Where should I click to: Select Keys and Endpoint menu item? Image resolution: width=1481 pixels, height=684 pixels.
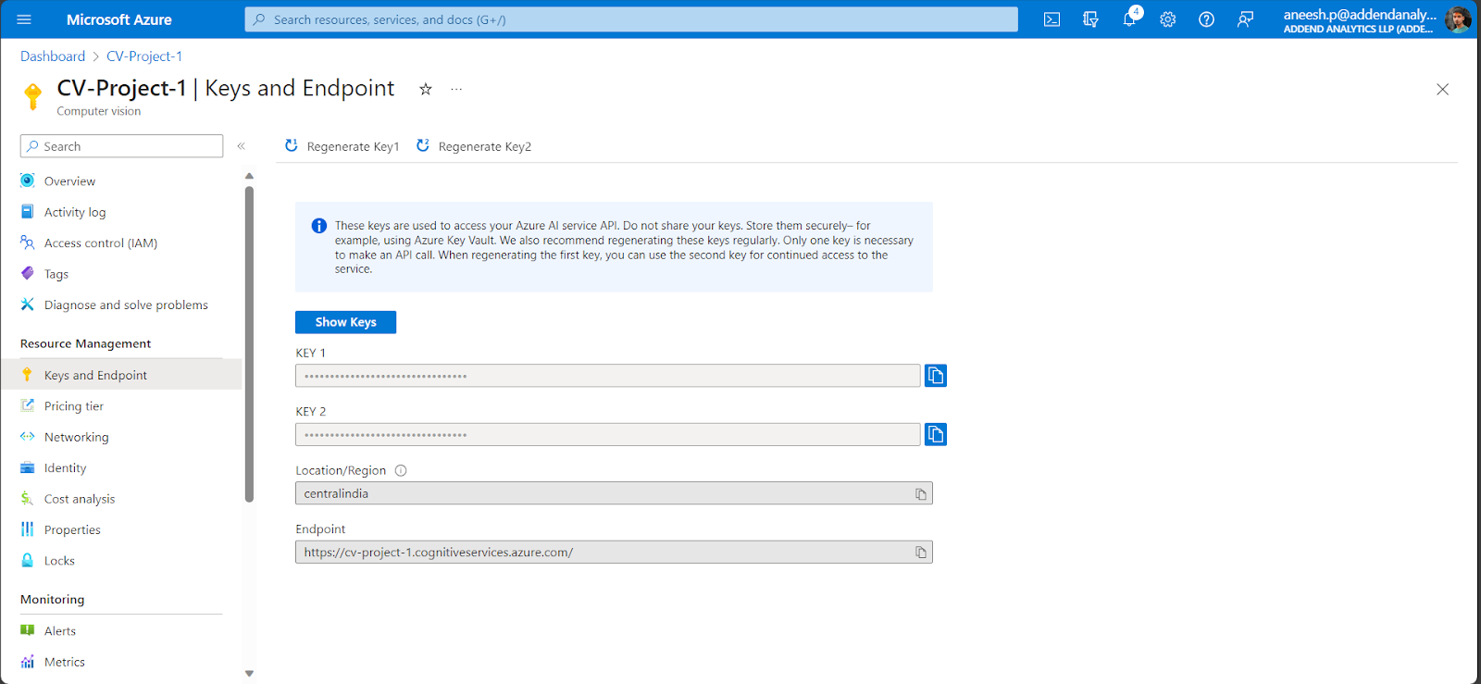pyautogui.click(x=120, y=375)
